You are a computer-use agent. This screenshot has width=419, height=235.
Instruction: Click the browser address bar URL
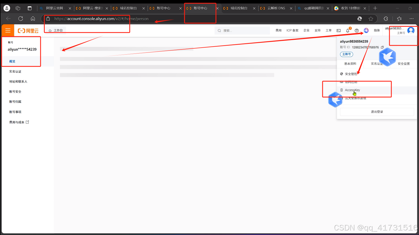101,19
